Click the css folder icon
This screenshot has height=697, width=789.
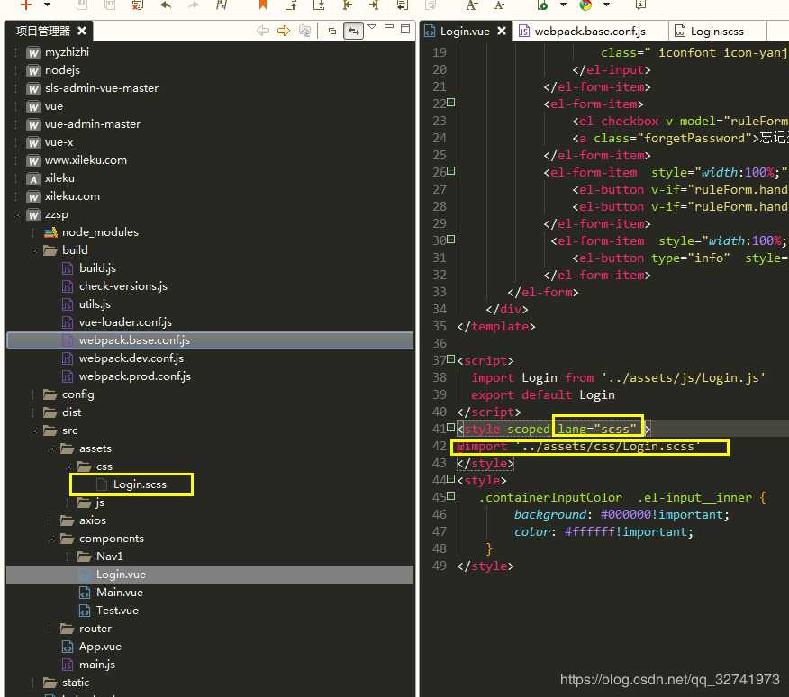point(84,466)
